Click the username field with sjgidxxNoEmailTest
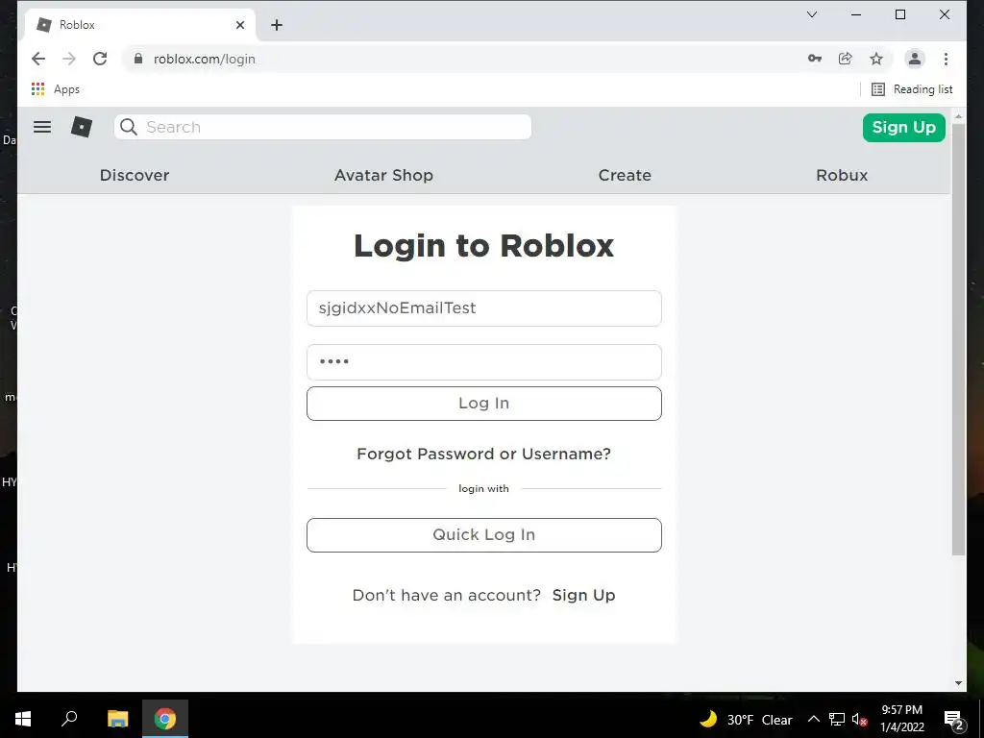This screenshot has width=984, height=738. 484,308
